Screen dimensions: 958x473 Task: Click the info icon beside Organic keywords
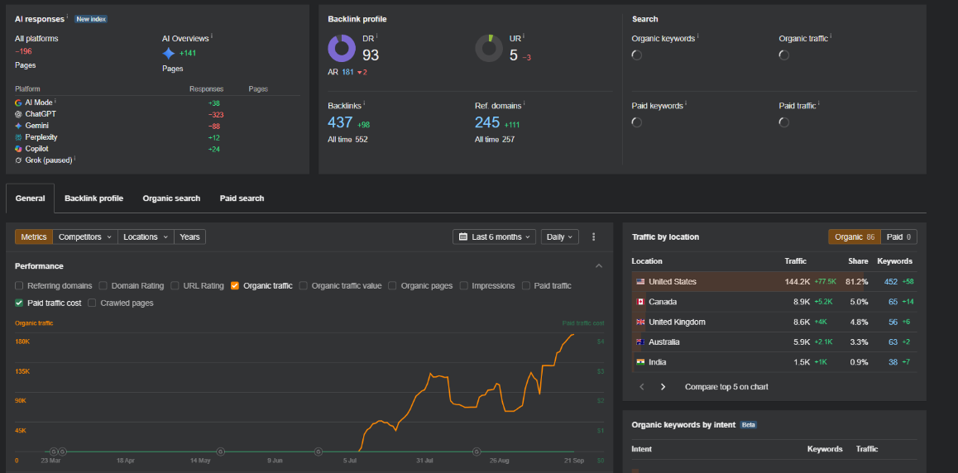click(x=697, y=36)
